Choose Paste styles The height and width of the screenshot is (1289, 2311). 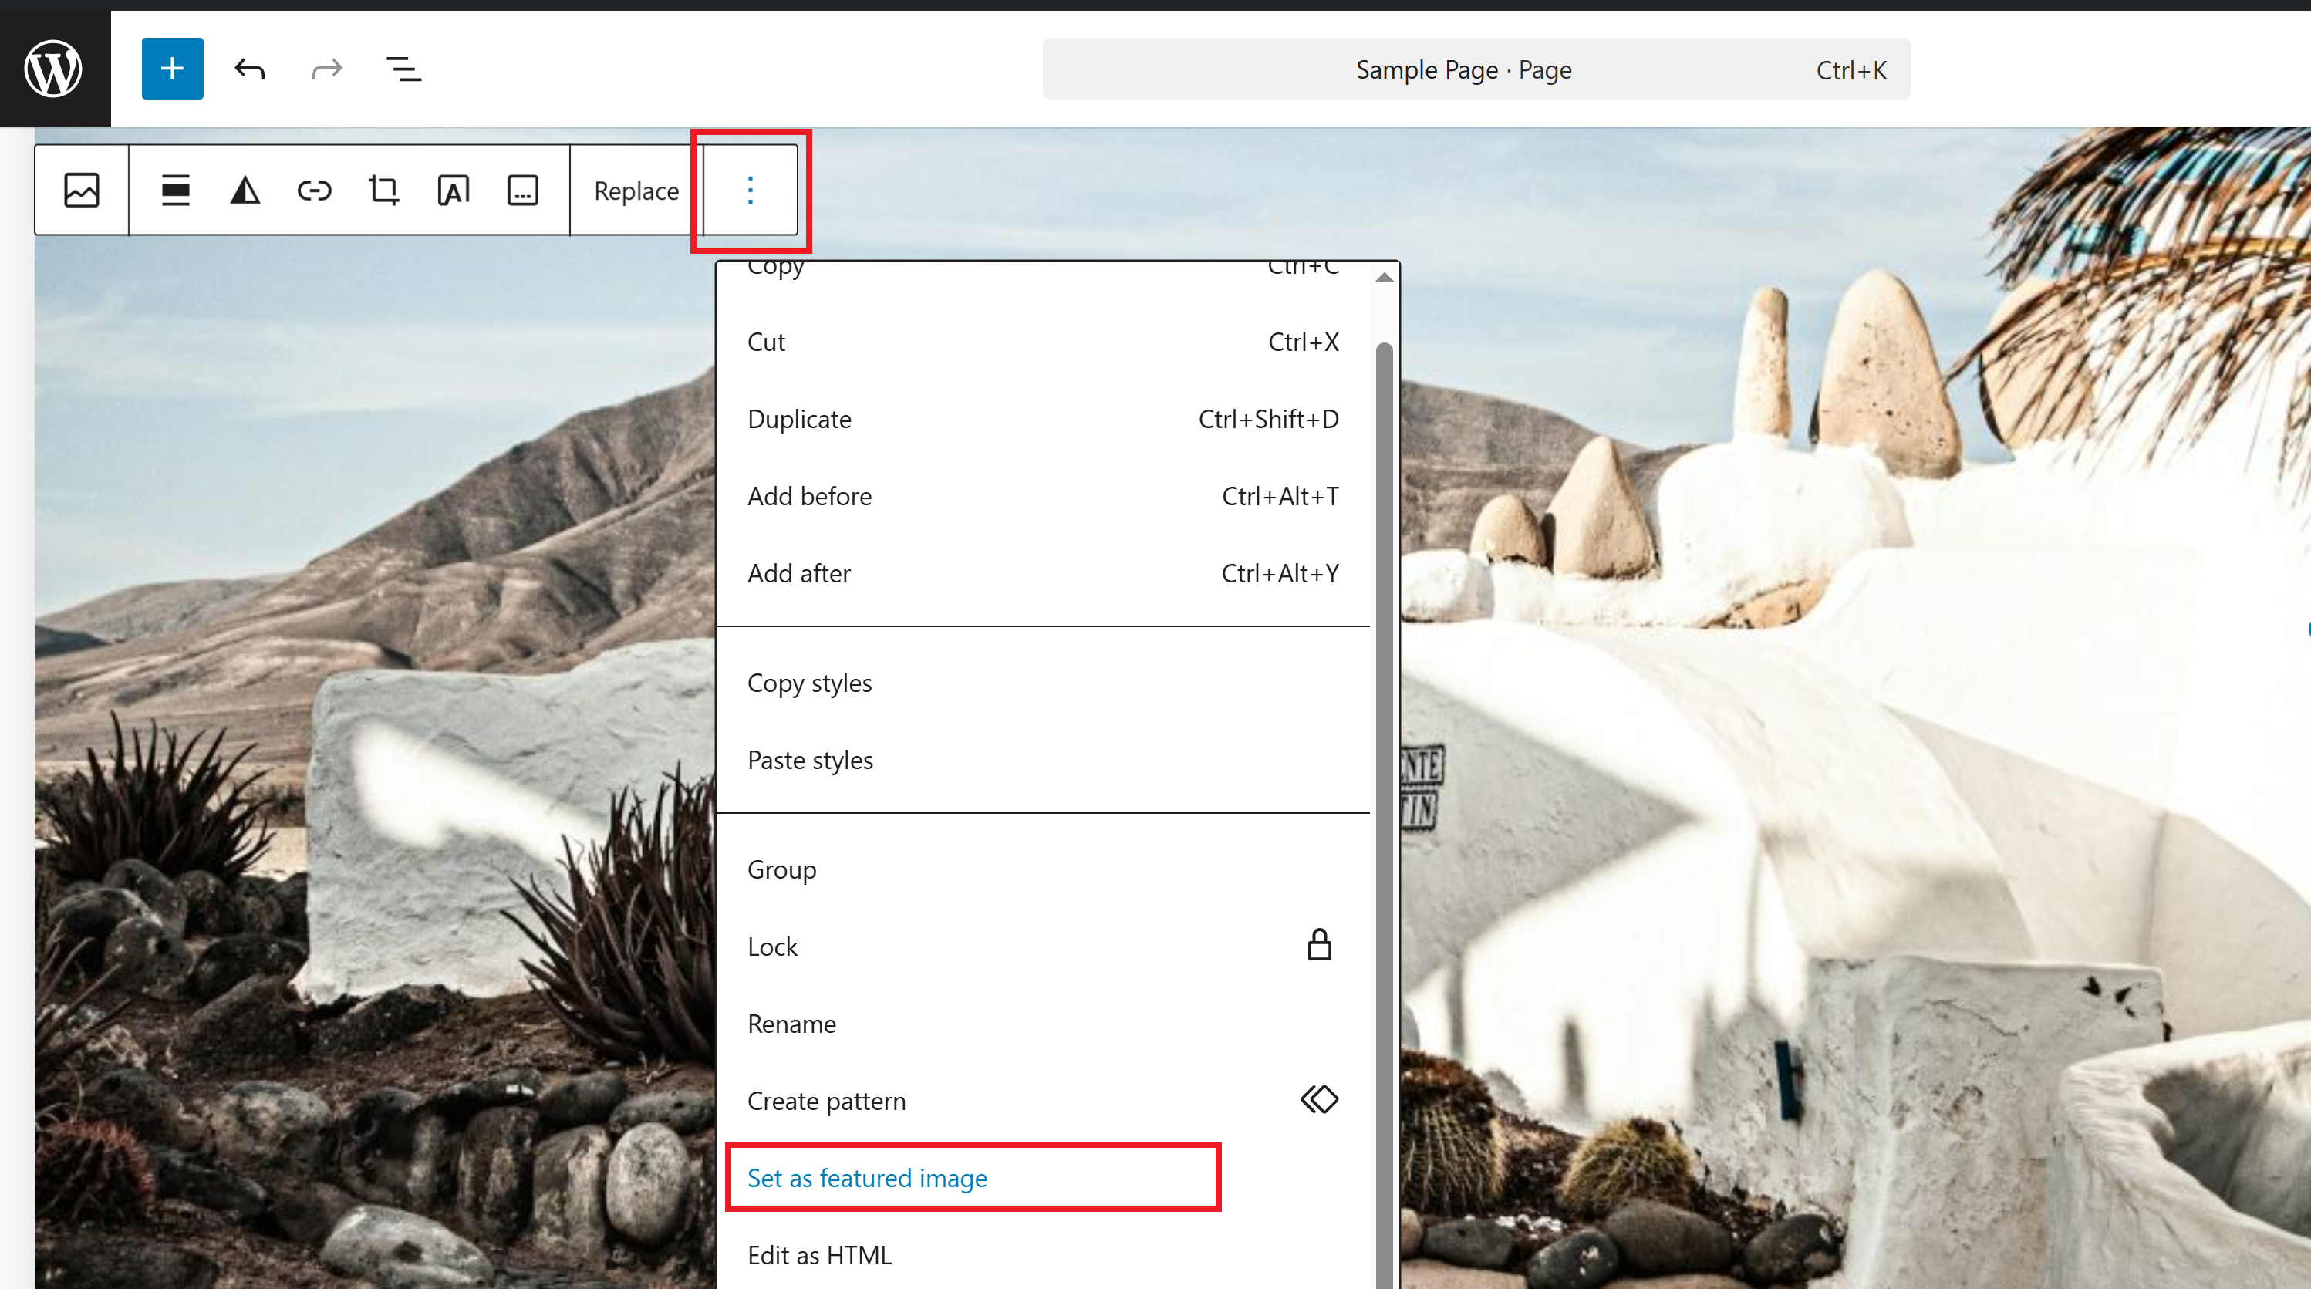coord(1042,760)
